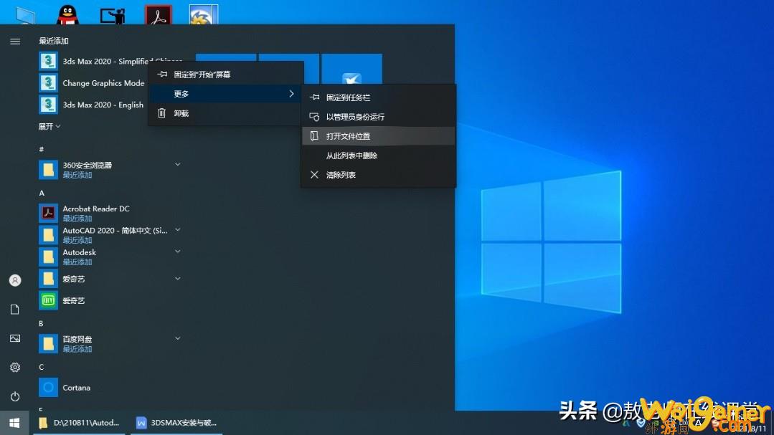The image size is (774, 435).
Task: Click the letter C section header
Action: click(42, 367)
